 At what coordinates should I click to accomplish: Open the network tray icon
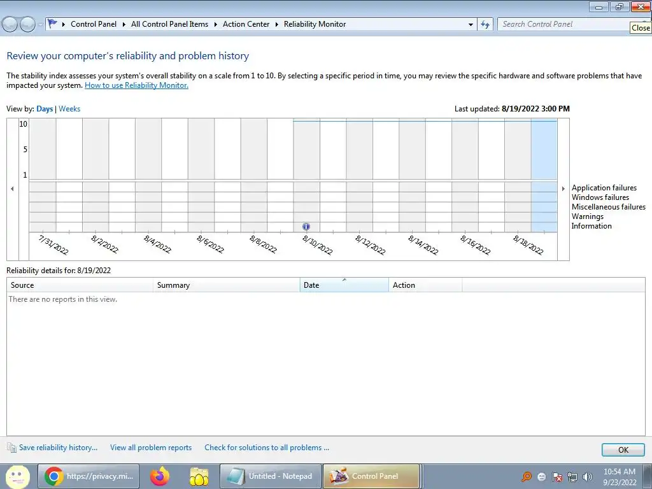click(x=572, y=477)
